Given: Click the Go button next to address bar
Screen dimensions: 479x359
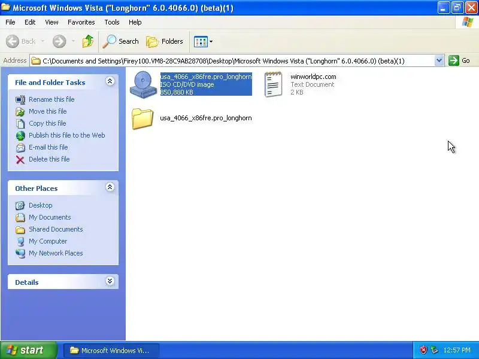Looking at the screenshot, I should click(x=459, y=60).
